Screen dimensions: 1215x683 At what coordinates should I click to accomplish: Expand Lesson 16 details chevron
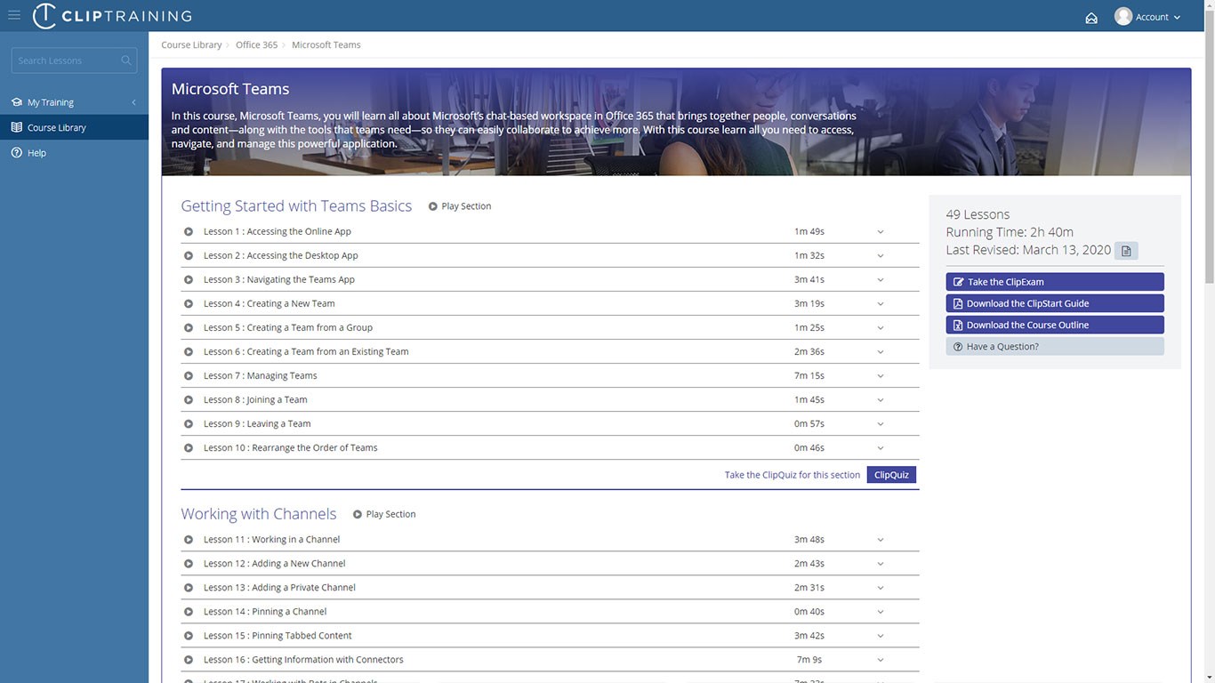click(x=881, y=659)
